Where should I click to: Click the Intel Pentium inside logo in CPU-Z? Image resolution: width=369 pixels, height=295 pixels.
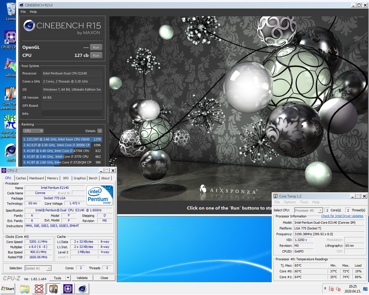point(100,195)
